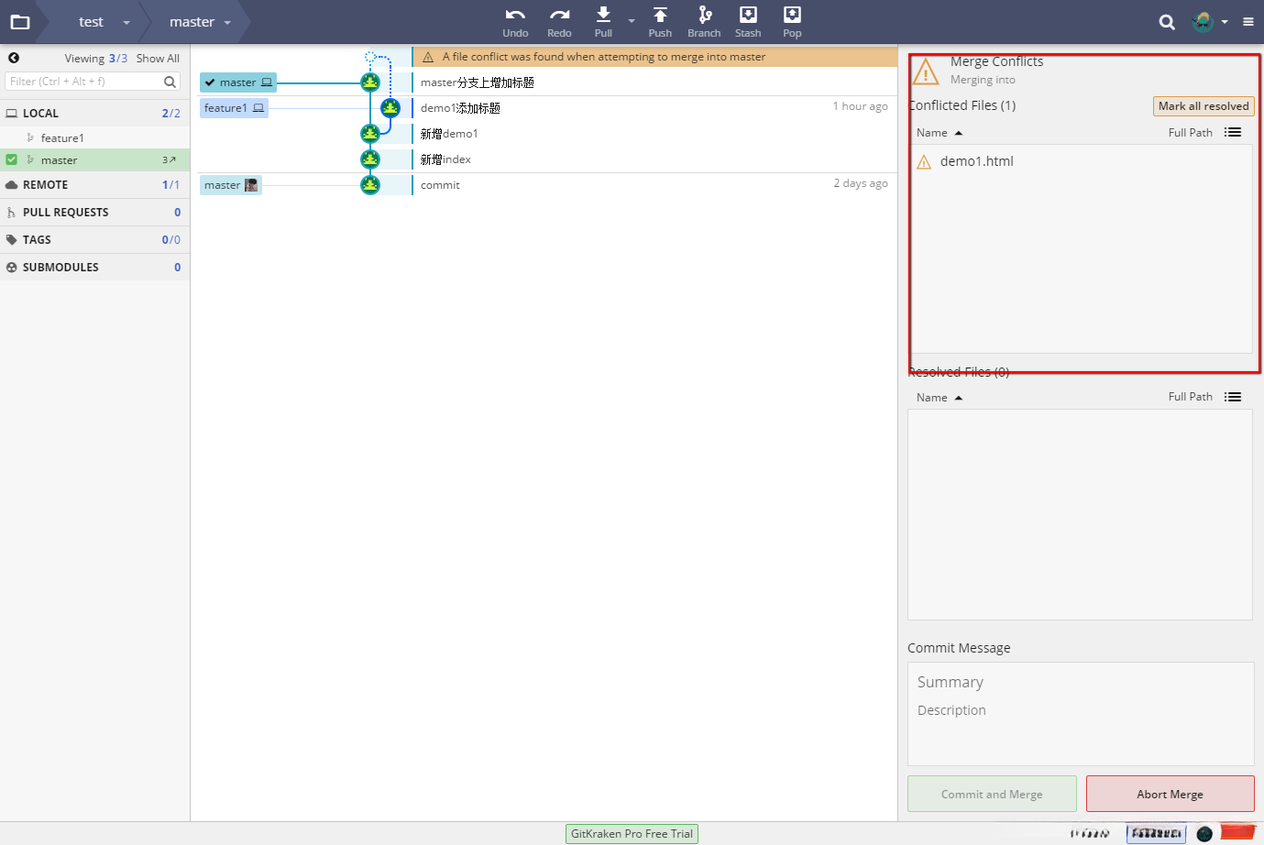The height and width of the screenshot is (845, 1264).
Task: Select the commit message 'commit'
Action: coord(440,185)
